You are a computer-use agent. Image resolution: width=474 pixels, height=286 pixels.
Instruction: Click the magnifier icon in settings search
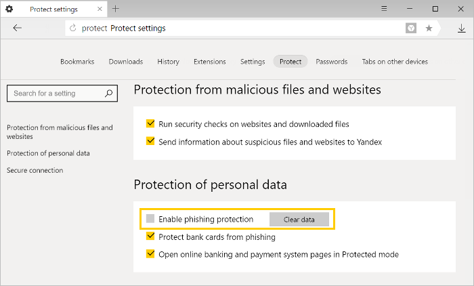pos(108,94)
